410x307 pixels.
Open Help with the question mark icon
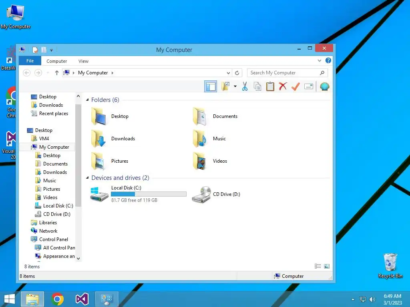[x=328, y=61]
